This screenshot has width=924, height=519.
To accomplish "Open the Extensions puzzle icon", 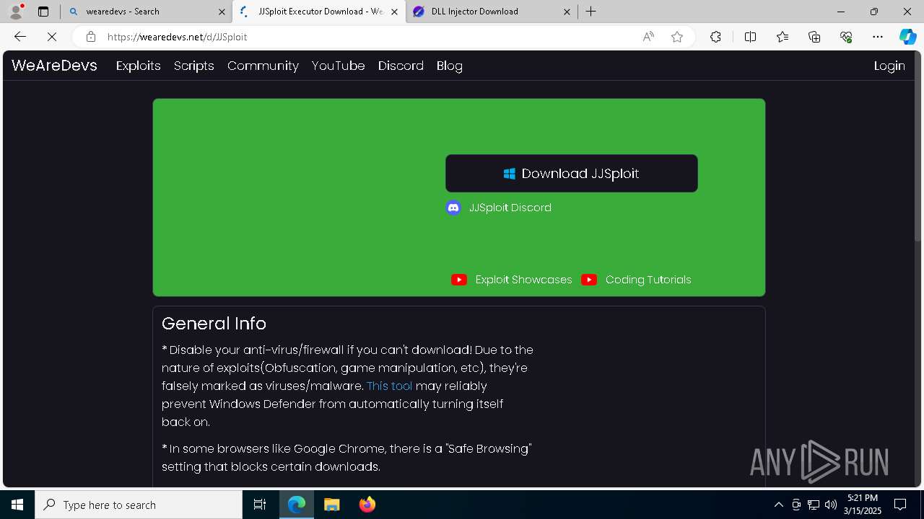I will (715, 37).
